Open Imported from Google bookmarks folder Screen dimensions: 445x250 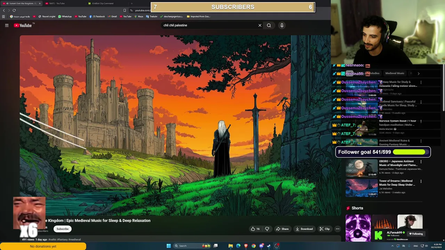[x=199, y=16]
